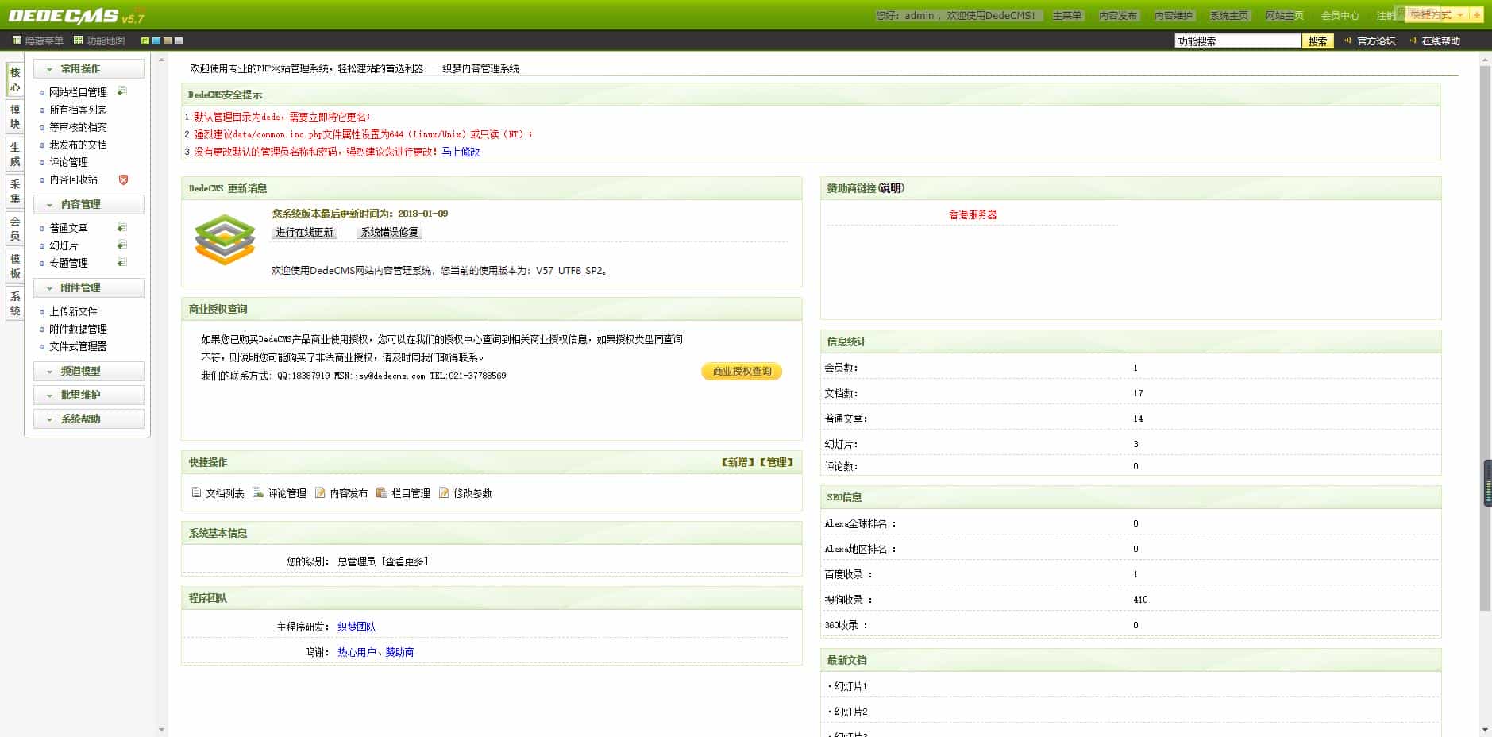The image size is (1492, 737).
Task: Click the speaker icon before 在线帮助
Action: [x=1413, y=41]
